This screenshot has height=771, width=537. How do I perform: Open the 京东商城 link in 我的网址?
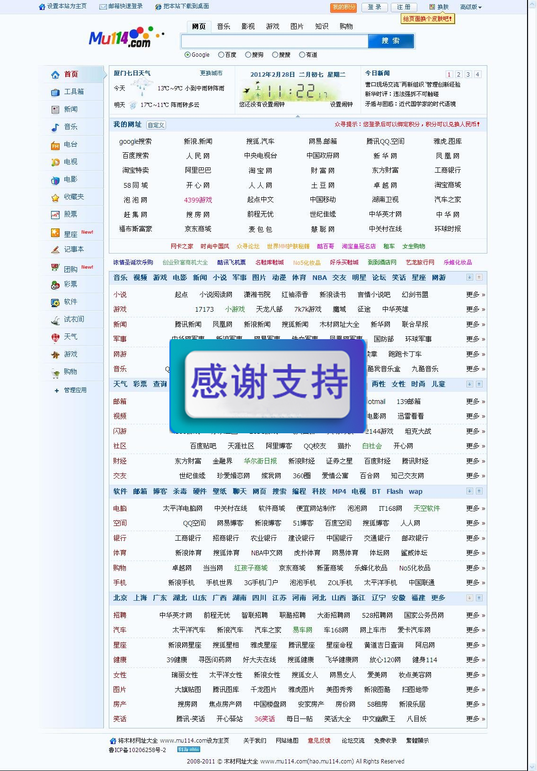click(198, 229)
